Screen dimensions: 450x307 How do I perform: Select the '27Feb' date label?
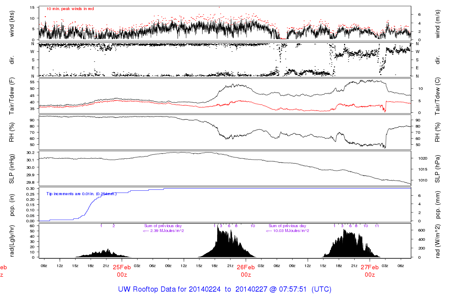tap(370, 268)
